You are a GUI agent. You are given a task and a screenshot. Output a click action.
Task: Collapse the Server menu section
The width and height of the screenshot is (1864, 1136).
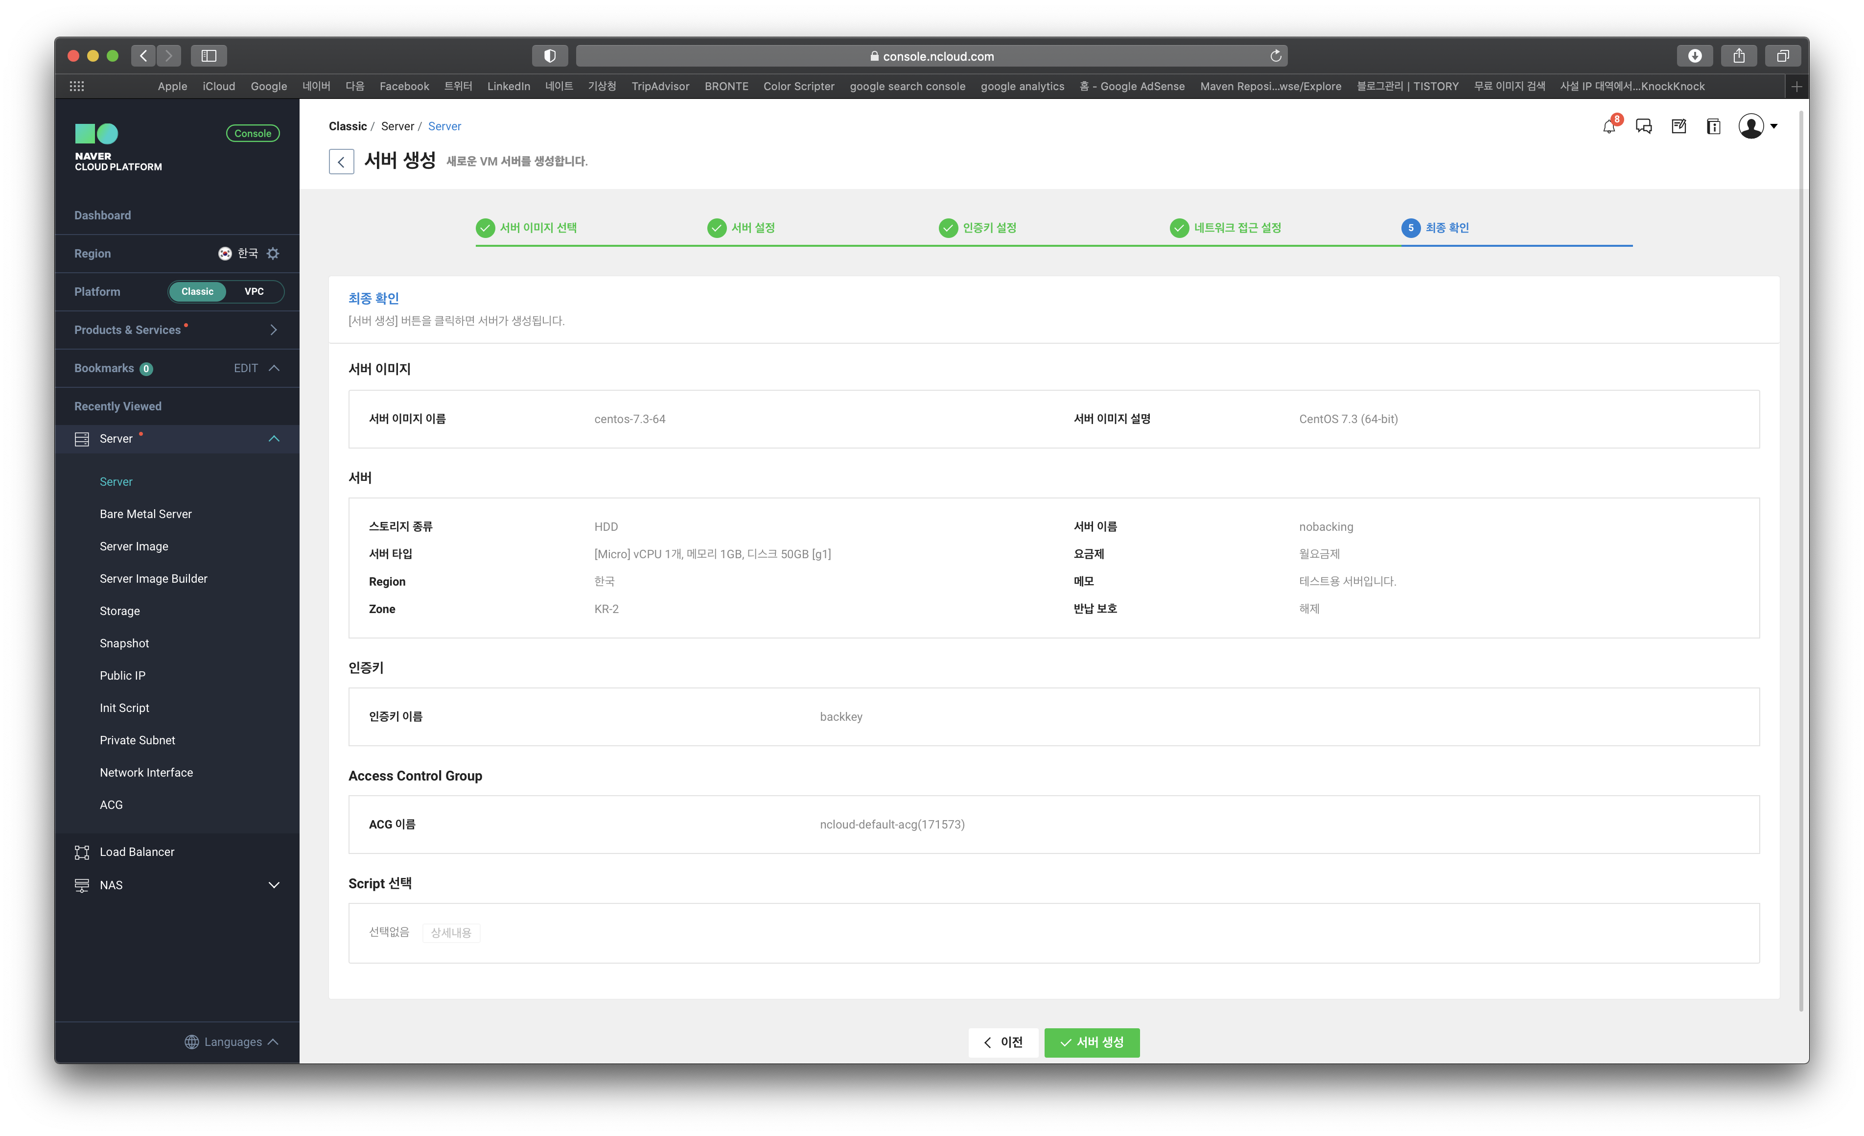(274, 439)
